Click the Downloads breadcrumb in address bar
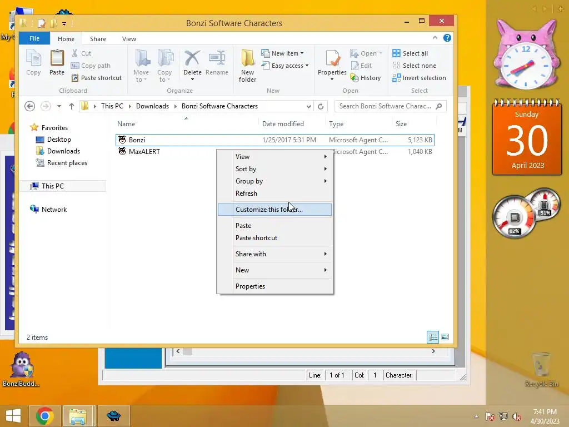This screenshot has height=427, width=569. point(152,106)
